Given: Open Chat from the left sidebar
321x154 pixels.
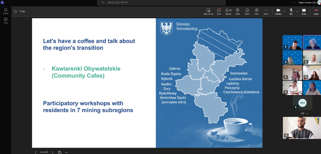Looking at the screenshot, I should (x=6, y=20).
